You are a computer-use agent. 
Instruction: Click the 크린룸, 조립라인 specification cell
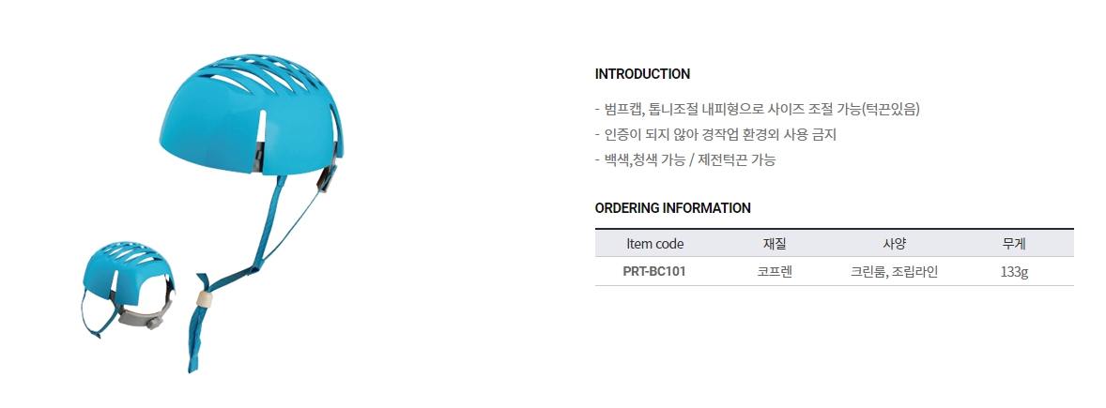point(894,272)
